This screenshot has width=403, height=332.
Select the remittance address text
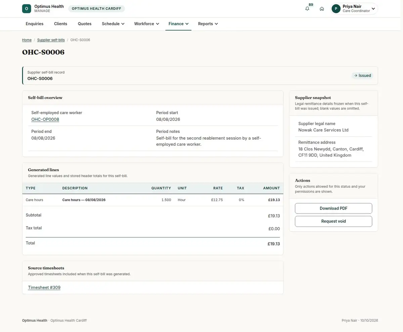(x=331, y=152)
